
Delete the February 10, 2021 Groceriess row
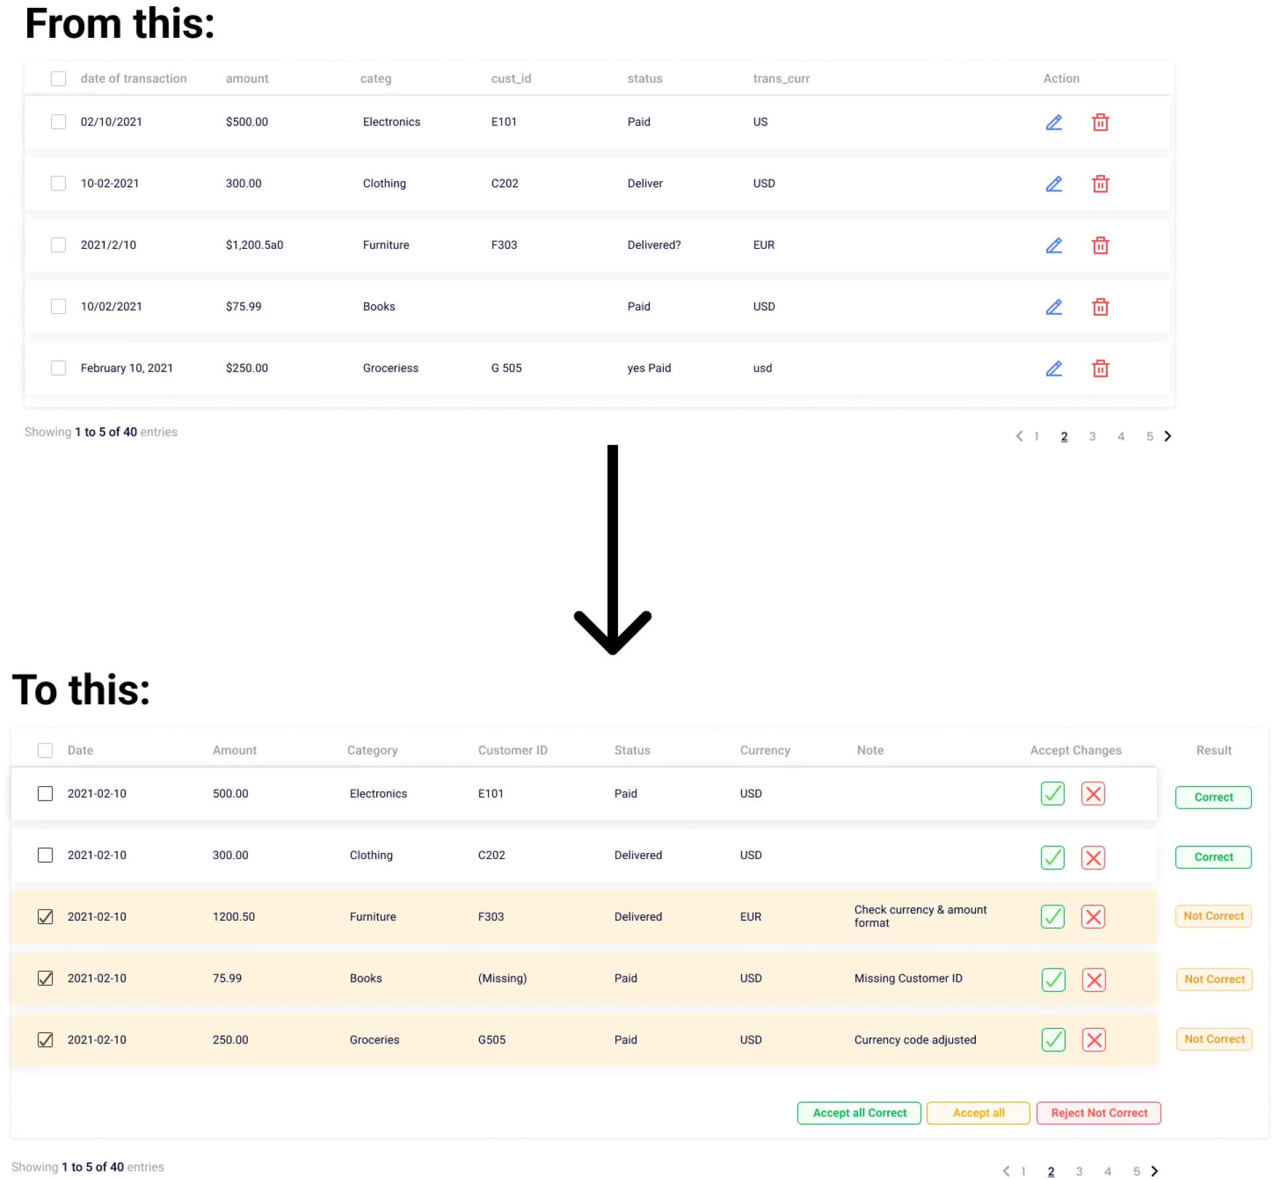pyautogui.click(x=1100, y=369)
